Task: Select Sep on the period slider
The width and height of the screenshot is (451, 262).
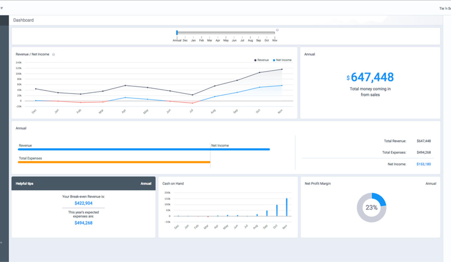Action: (258, 41)
